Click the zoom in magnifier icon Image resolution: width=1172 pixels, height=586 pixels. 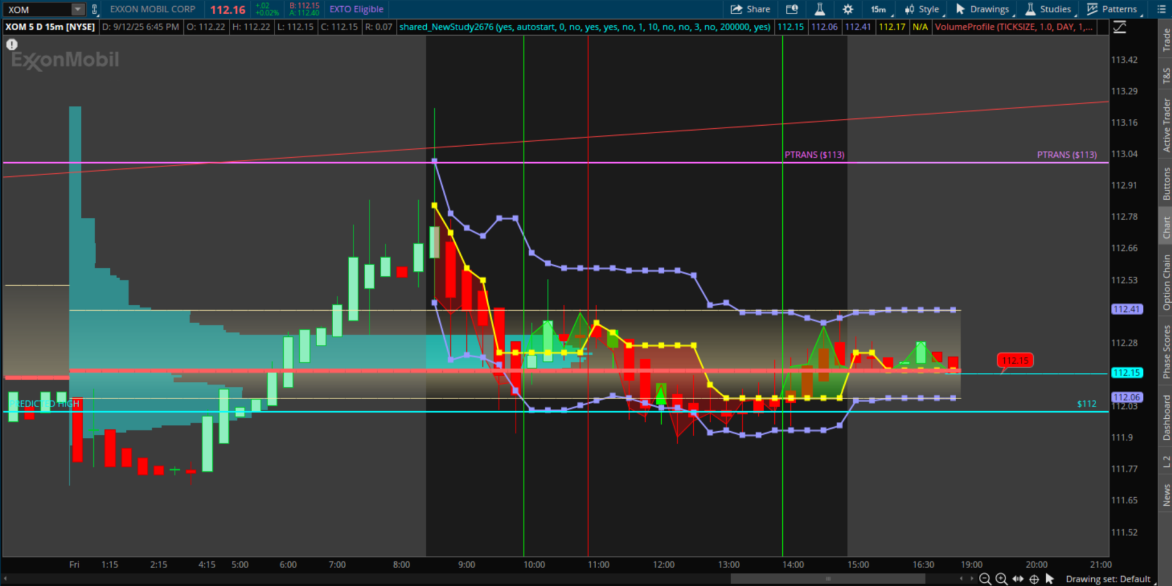click(x=1001, y=579)
